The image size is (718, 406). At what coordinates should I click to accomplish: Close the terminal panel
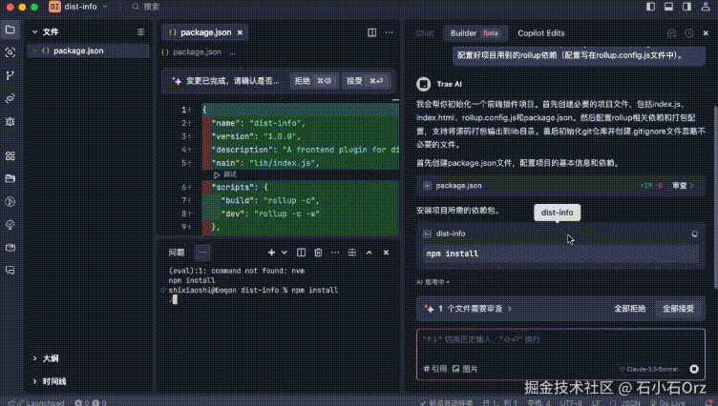tap(386, 253)
